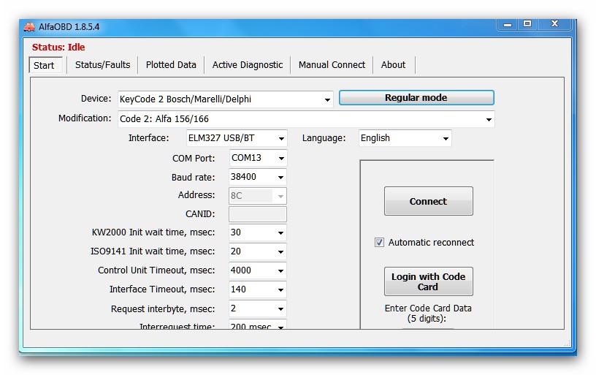Expand the Device dropdown list
Image resolution: width=596 pixels, height=375 pixels.
327,99
